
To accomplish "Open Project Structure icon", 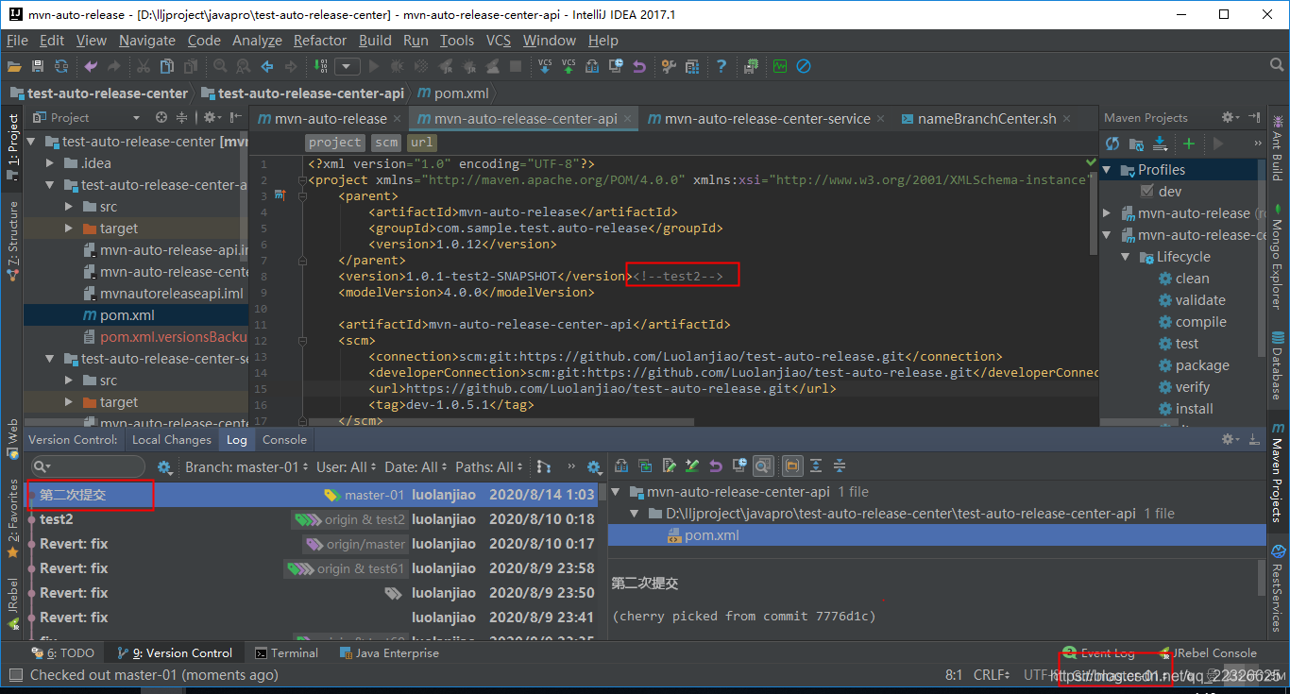I will pos(692,66).
